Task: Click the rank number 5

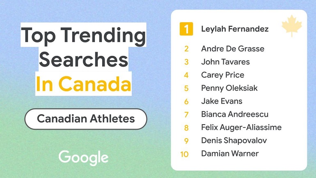Action: point(186,89)
